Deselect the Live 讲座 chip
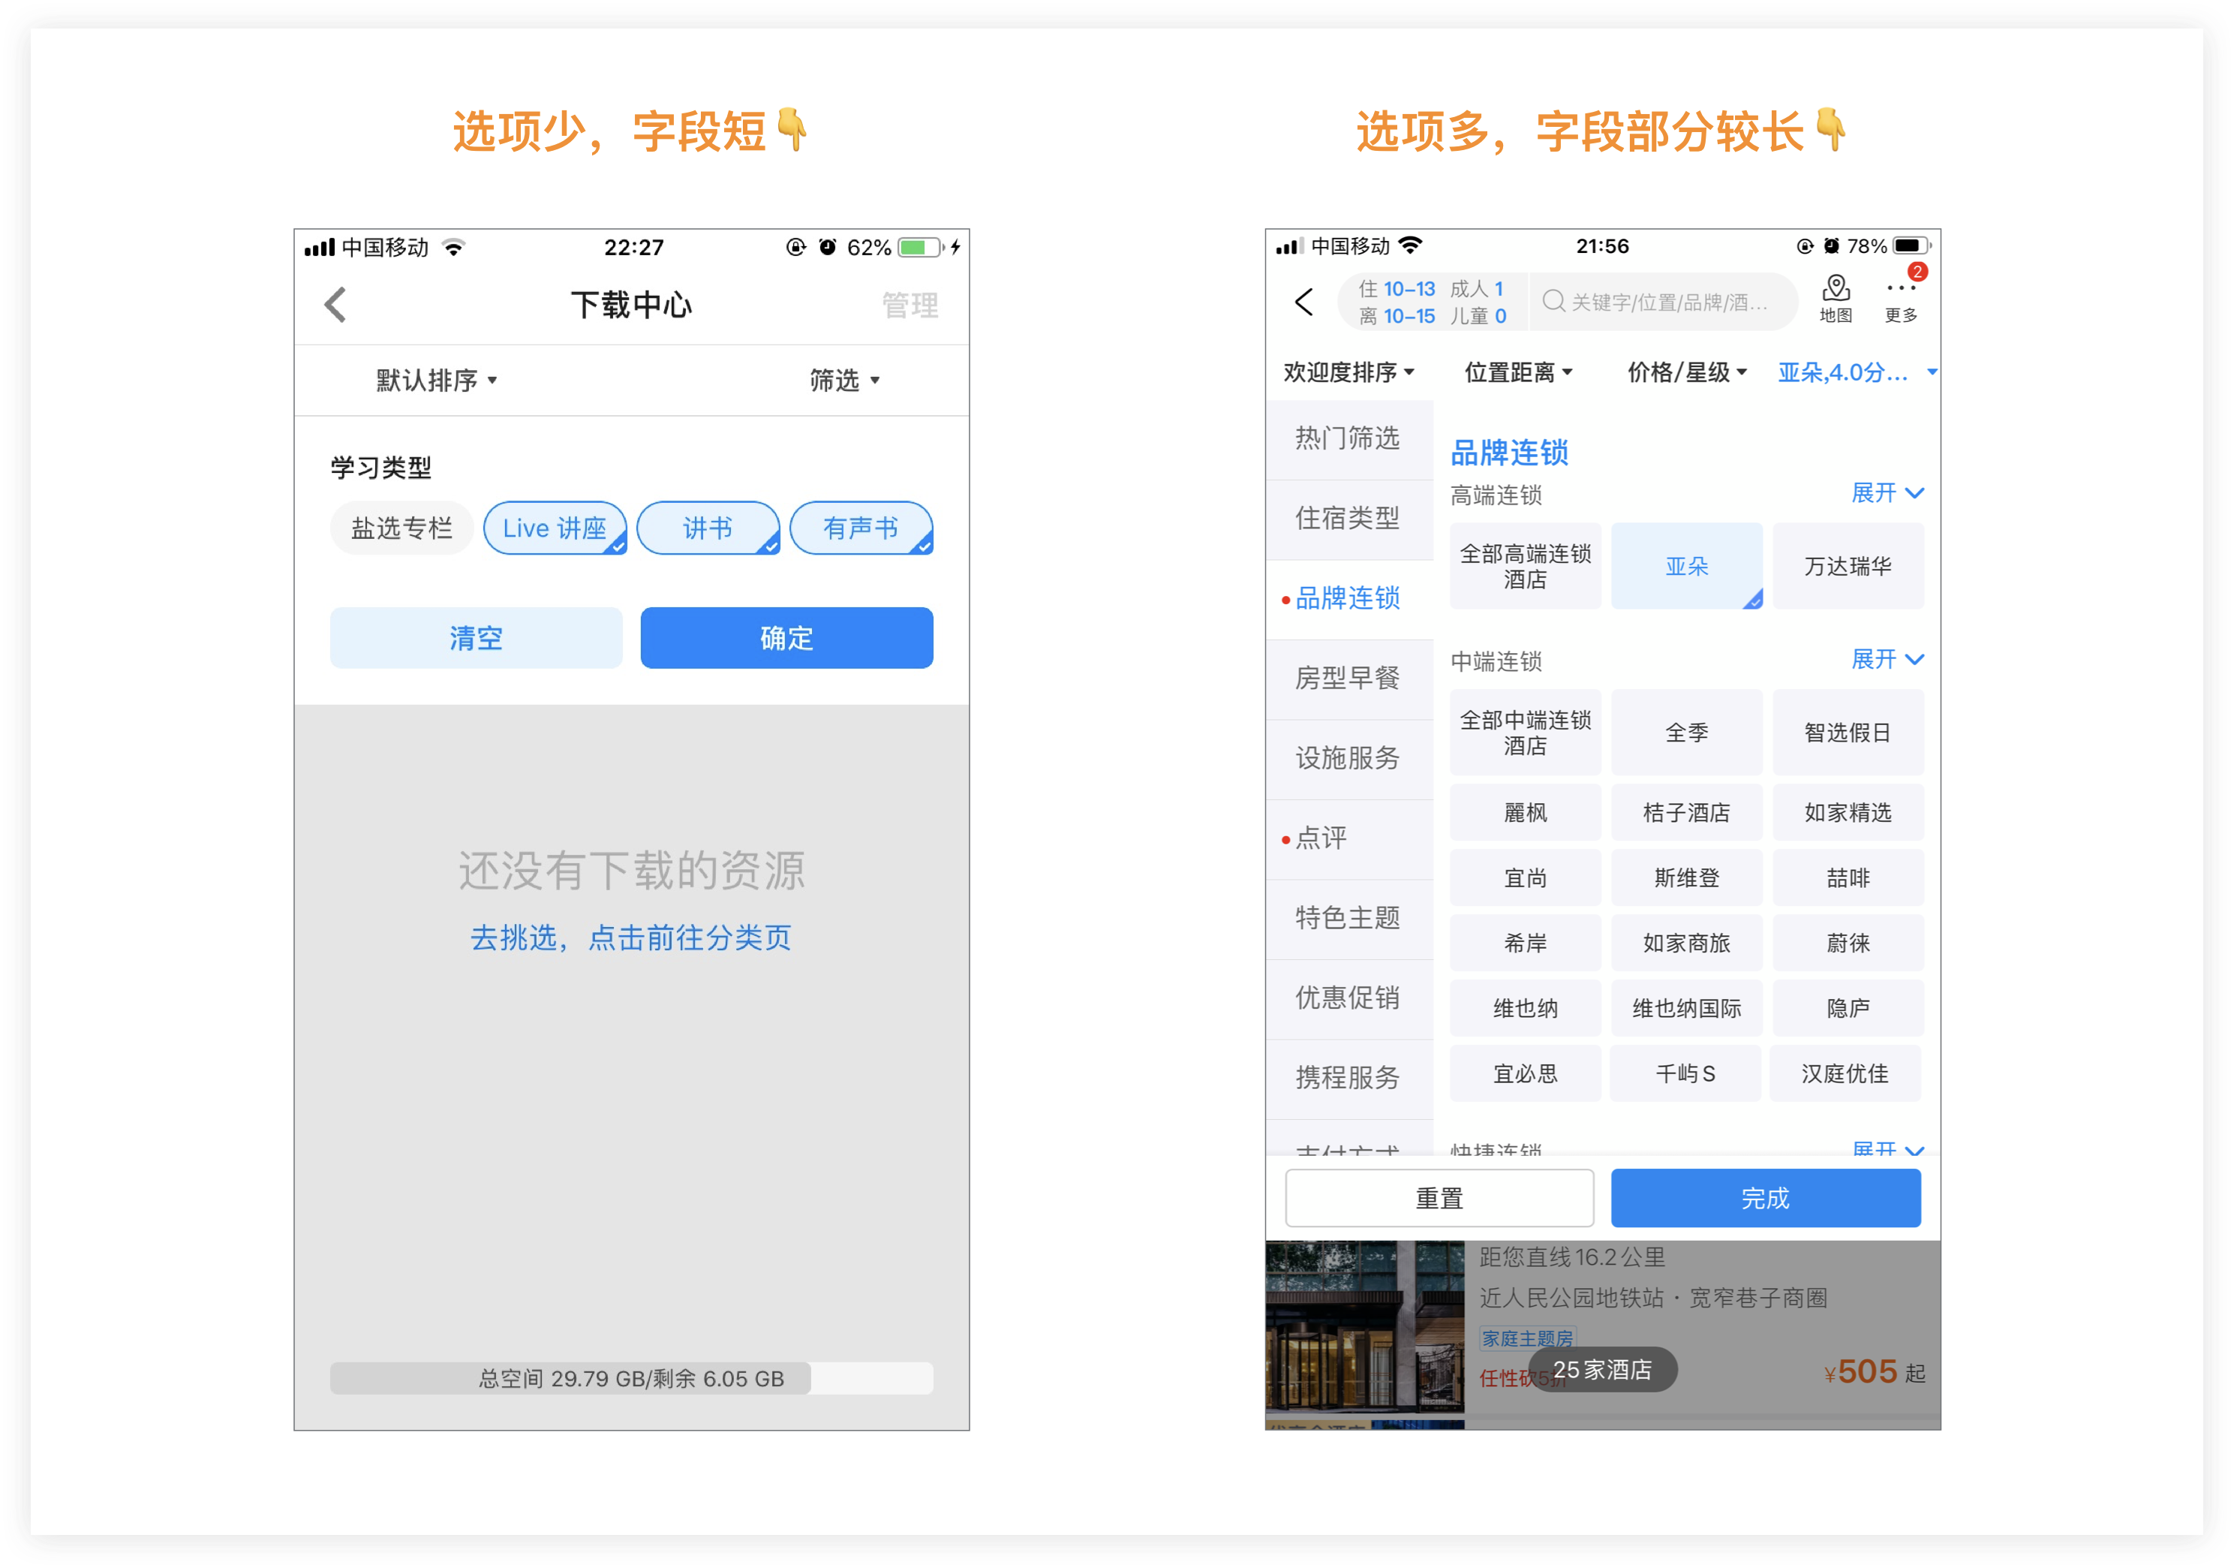The width and height of the screenshot is (2234, 1568). pyautogui.click(x=555, y=528)
